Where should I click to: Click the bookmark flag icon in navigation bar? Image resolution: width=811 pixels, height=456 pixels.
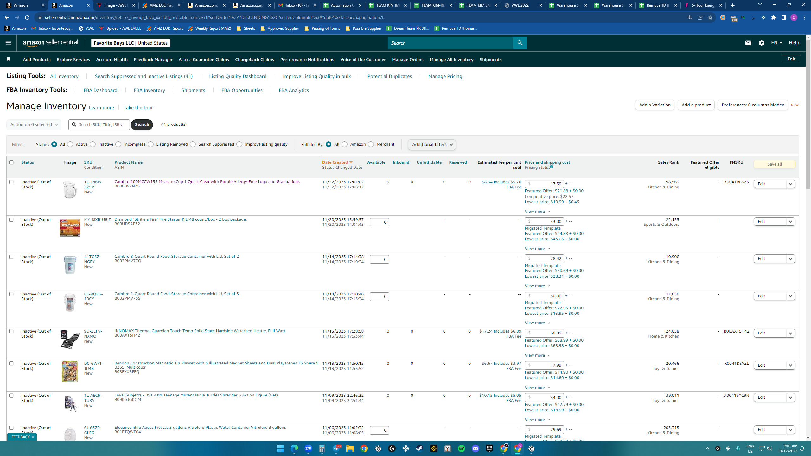pyautogui.click(x=9, y=59)
